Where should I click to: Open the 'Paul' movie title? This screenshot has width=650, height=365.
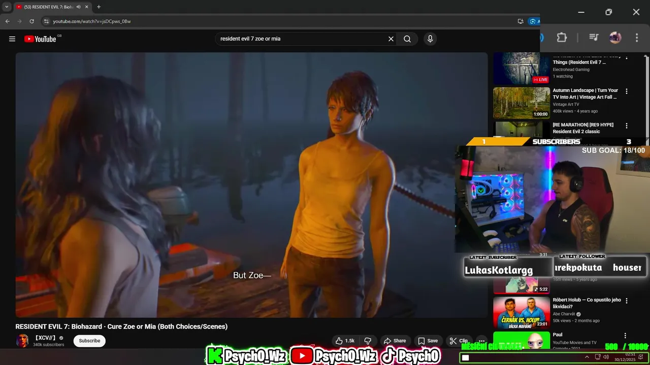pos(558,335)
